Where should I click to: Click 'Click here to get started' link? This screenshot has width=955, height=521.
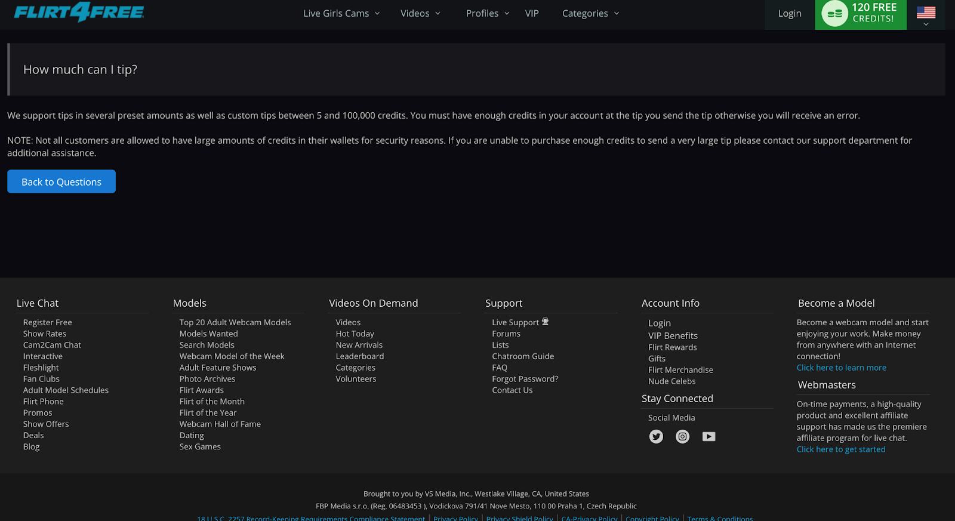coord(841,449)
